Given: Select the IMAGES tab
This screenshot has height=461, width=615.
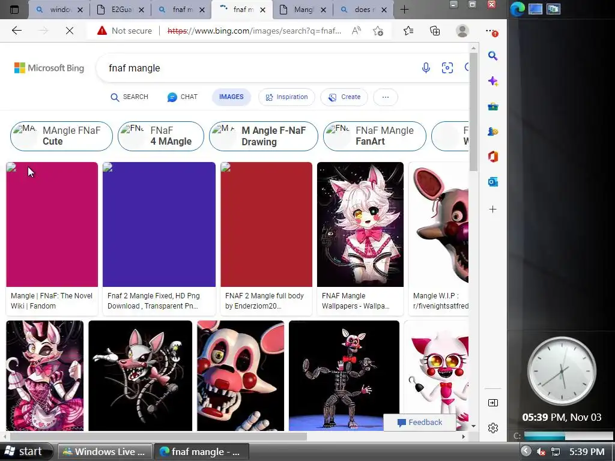Looking at the screenshot, I should click(x=231, y=97).
